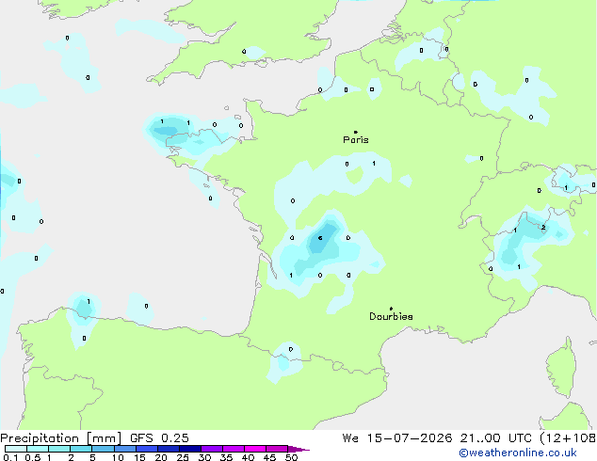The image size is (597, 461).
Task: Select the 40–45 mm magenta legend swatch
Action: [255, 449]
